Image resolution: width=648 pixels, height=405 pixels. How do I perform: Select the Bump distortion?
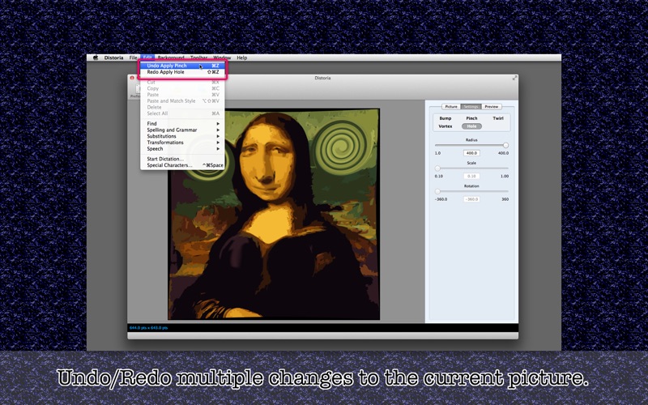click(445, 118)
